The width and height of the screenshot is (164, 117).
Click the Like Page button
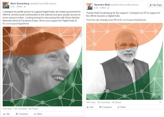point(156,5)
